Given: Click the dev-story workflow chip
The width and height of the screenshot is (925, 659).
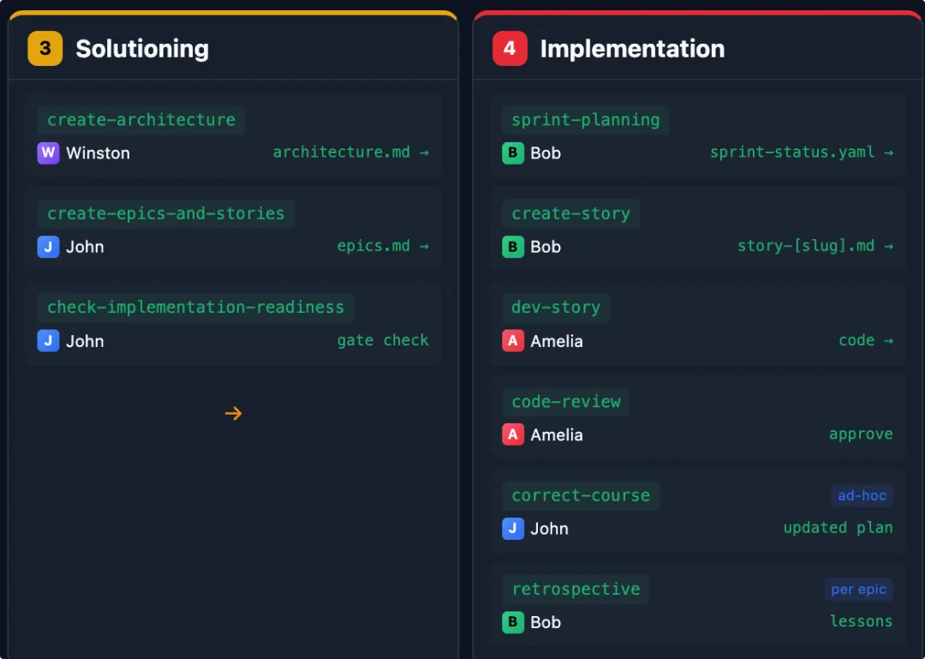Looking at the screenshot, I should [x=556, y=308].
